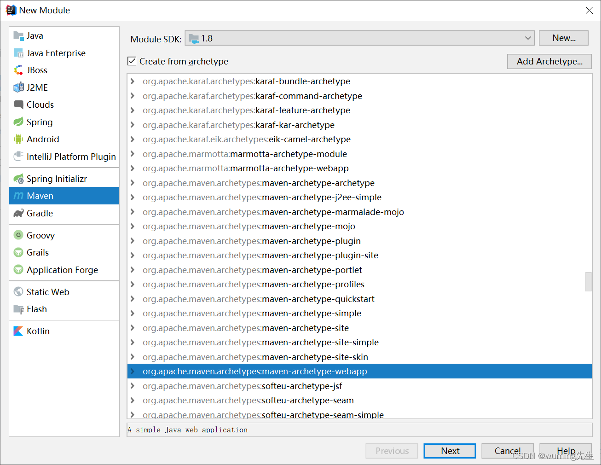
Task: Select karaf-feature-archetype row
Action: pos(359,110)
